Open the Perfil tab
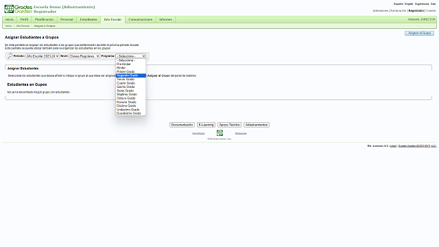This screenshot has width=439, height=247. (24, 19)
